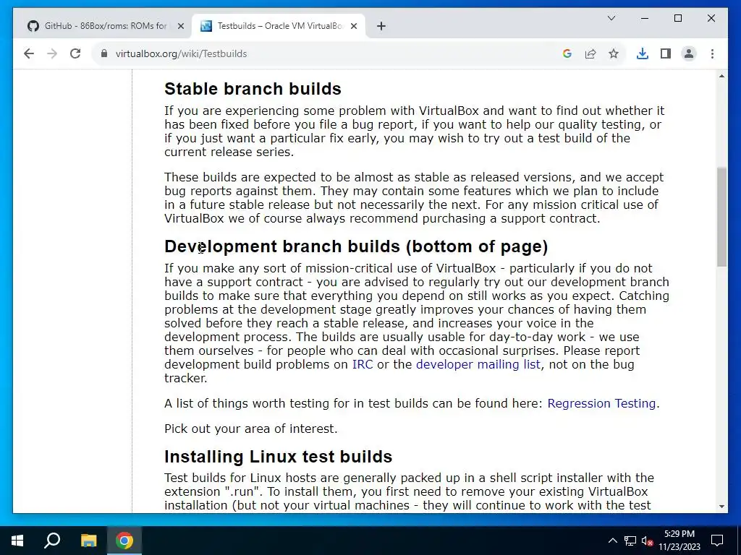Click Chrome icon in taskbar
The height and width of the screenshot is (555, 741).
[x=124, y=541]
